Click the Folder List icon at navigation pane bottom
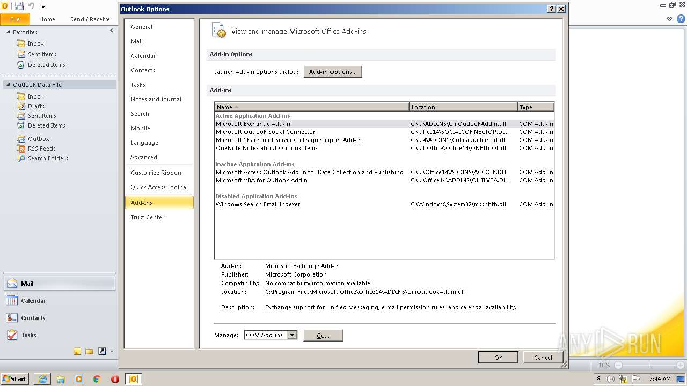The height and width of the screenshot is (386, 687). pyautogui.click(x=90, y=352)
